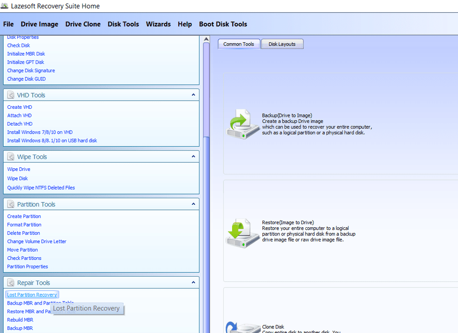This screenshot has height=333, width=458.
Task: Click the Backup Drive to Image icon
Action: click(x=242, y=124)
